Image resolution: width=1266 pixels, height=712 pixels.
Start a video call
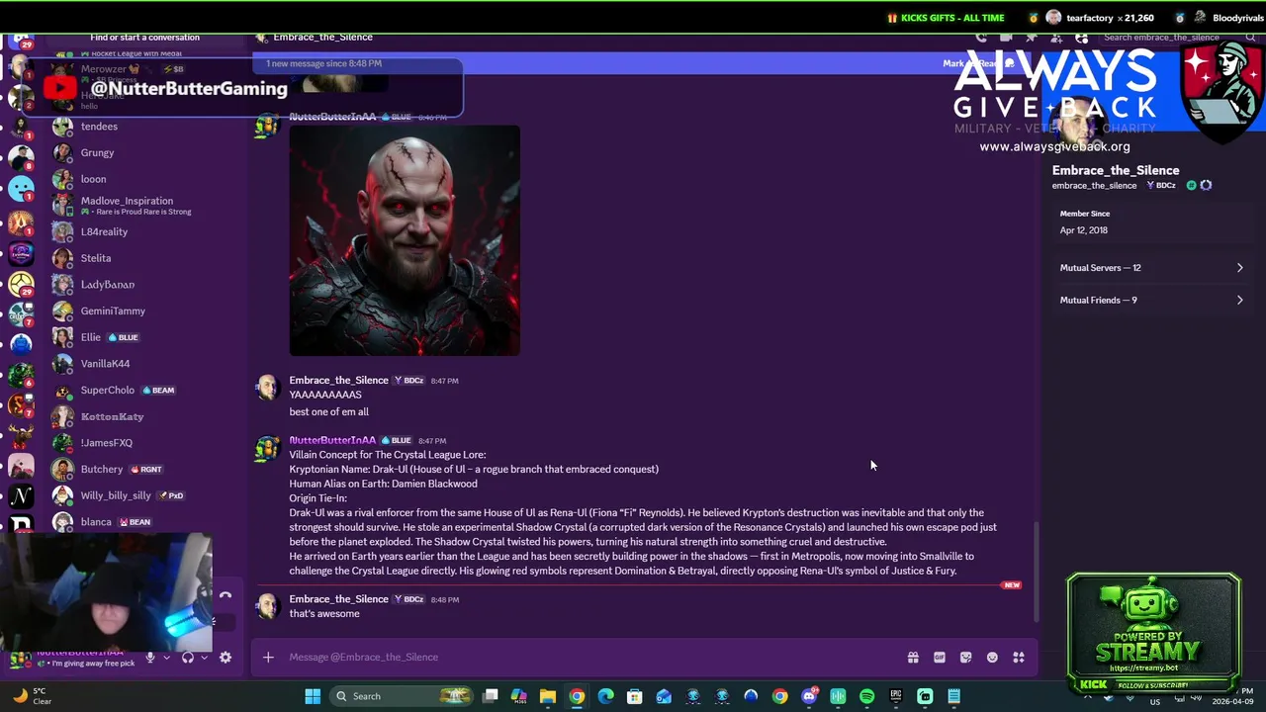1006,38
